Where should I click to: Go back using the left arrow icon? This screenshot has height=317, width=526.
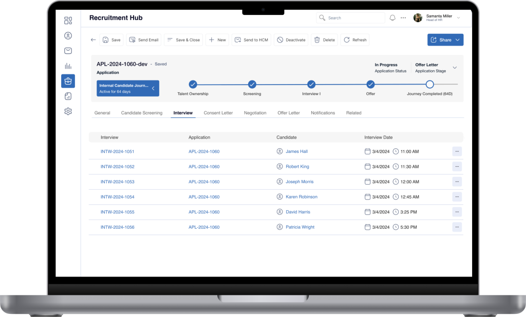tap(93, 40)
